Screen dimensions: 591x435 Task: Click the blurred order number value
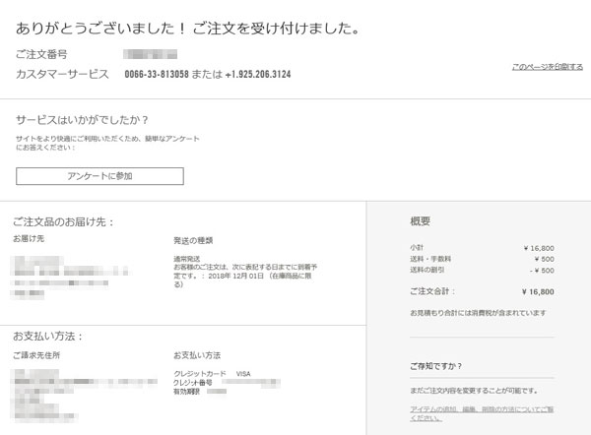150,54
